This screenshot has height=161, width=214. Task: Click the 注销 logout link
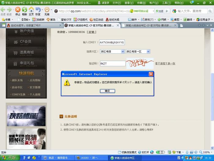[91, 32]
